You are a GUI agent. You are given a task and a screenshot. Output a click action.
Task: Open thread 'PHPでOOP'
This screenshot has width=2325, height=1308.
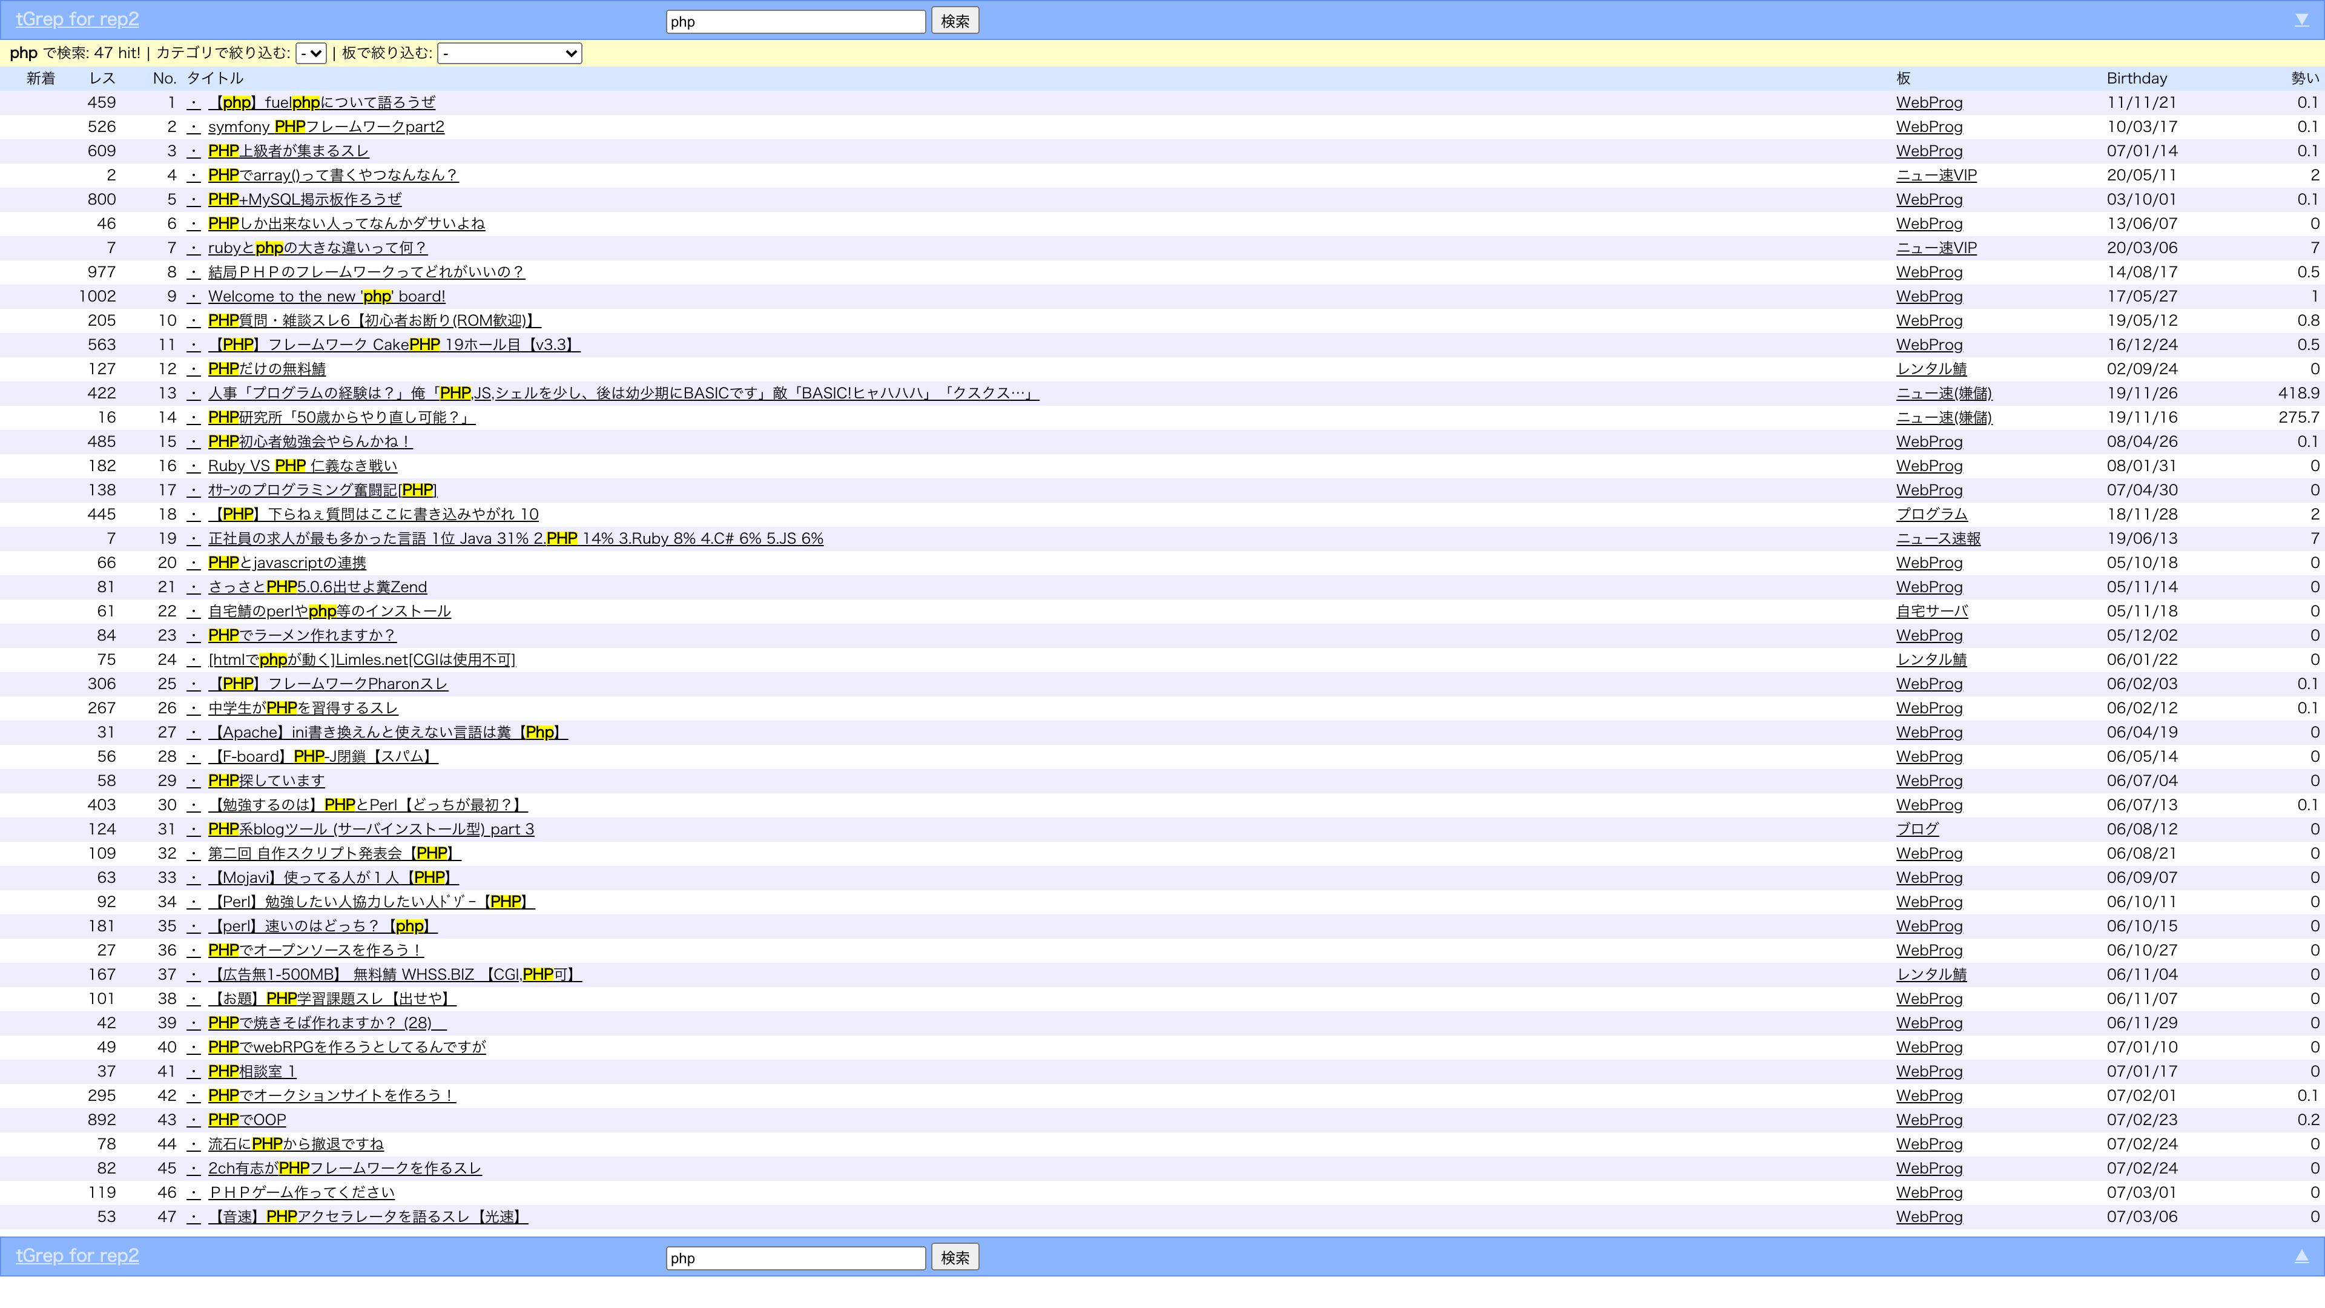(x=246, y=1120)
